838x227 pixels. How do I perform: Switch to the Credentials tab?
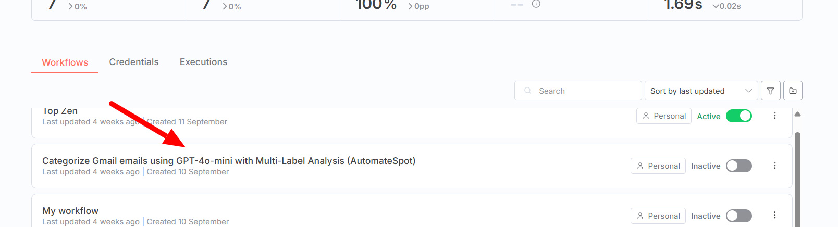pos(134,62)
